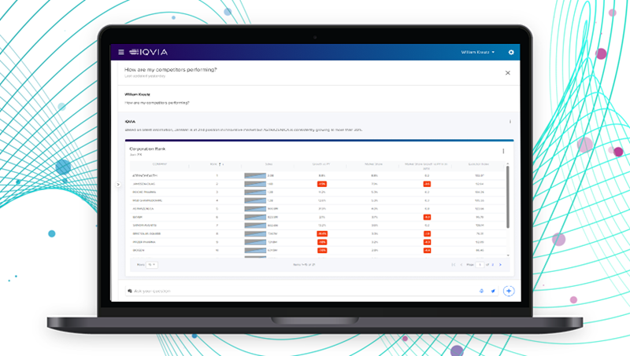This screenshot has height=356, width=630.
Task: Click the microphone icon in question bar
Action: pos(481,291)
